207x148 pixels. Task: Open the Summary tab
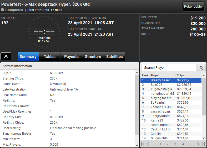point(28,57)
